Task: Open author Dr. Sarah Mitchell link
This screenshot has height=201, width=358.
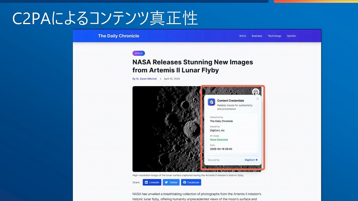Action: click(x=144, y=79)
